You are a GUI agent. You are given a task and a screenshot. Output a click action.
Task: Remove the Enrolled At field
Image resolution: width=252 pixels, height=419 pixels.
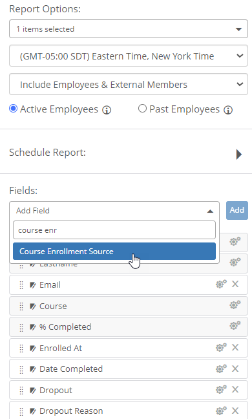coord(235,347)
